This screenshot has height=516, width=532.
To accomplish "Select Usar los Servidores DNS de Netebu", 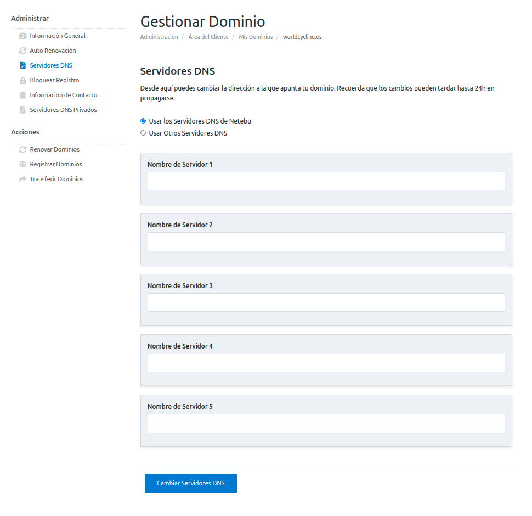I will [x=143, y=121].
